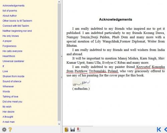This screenshot has width=167, height=133.
Task: Open the Acknowledgements chapter link
Action: [x=13, y=6]
